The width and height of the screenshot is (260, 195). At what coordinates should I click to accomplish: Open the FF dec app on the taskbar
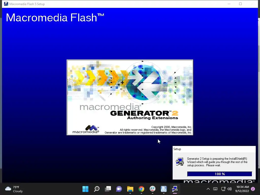pos(153,189)
